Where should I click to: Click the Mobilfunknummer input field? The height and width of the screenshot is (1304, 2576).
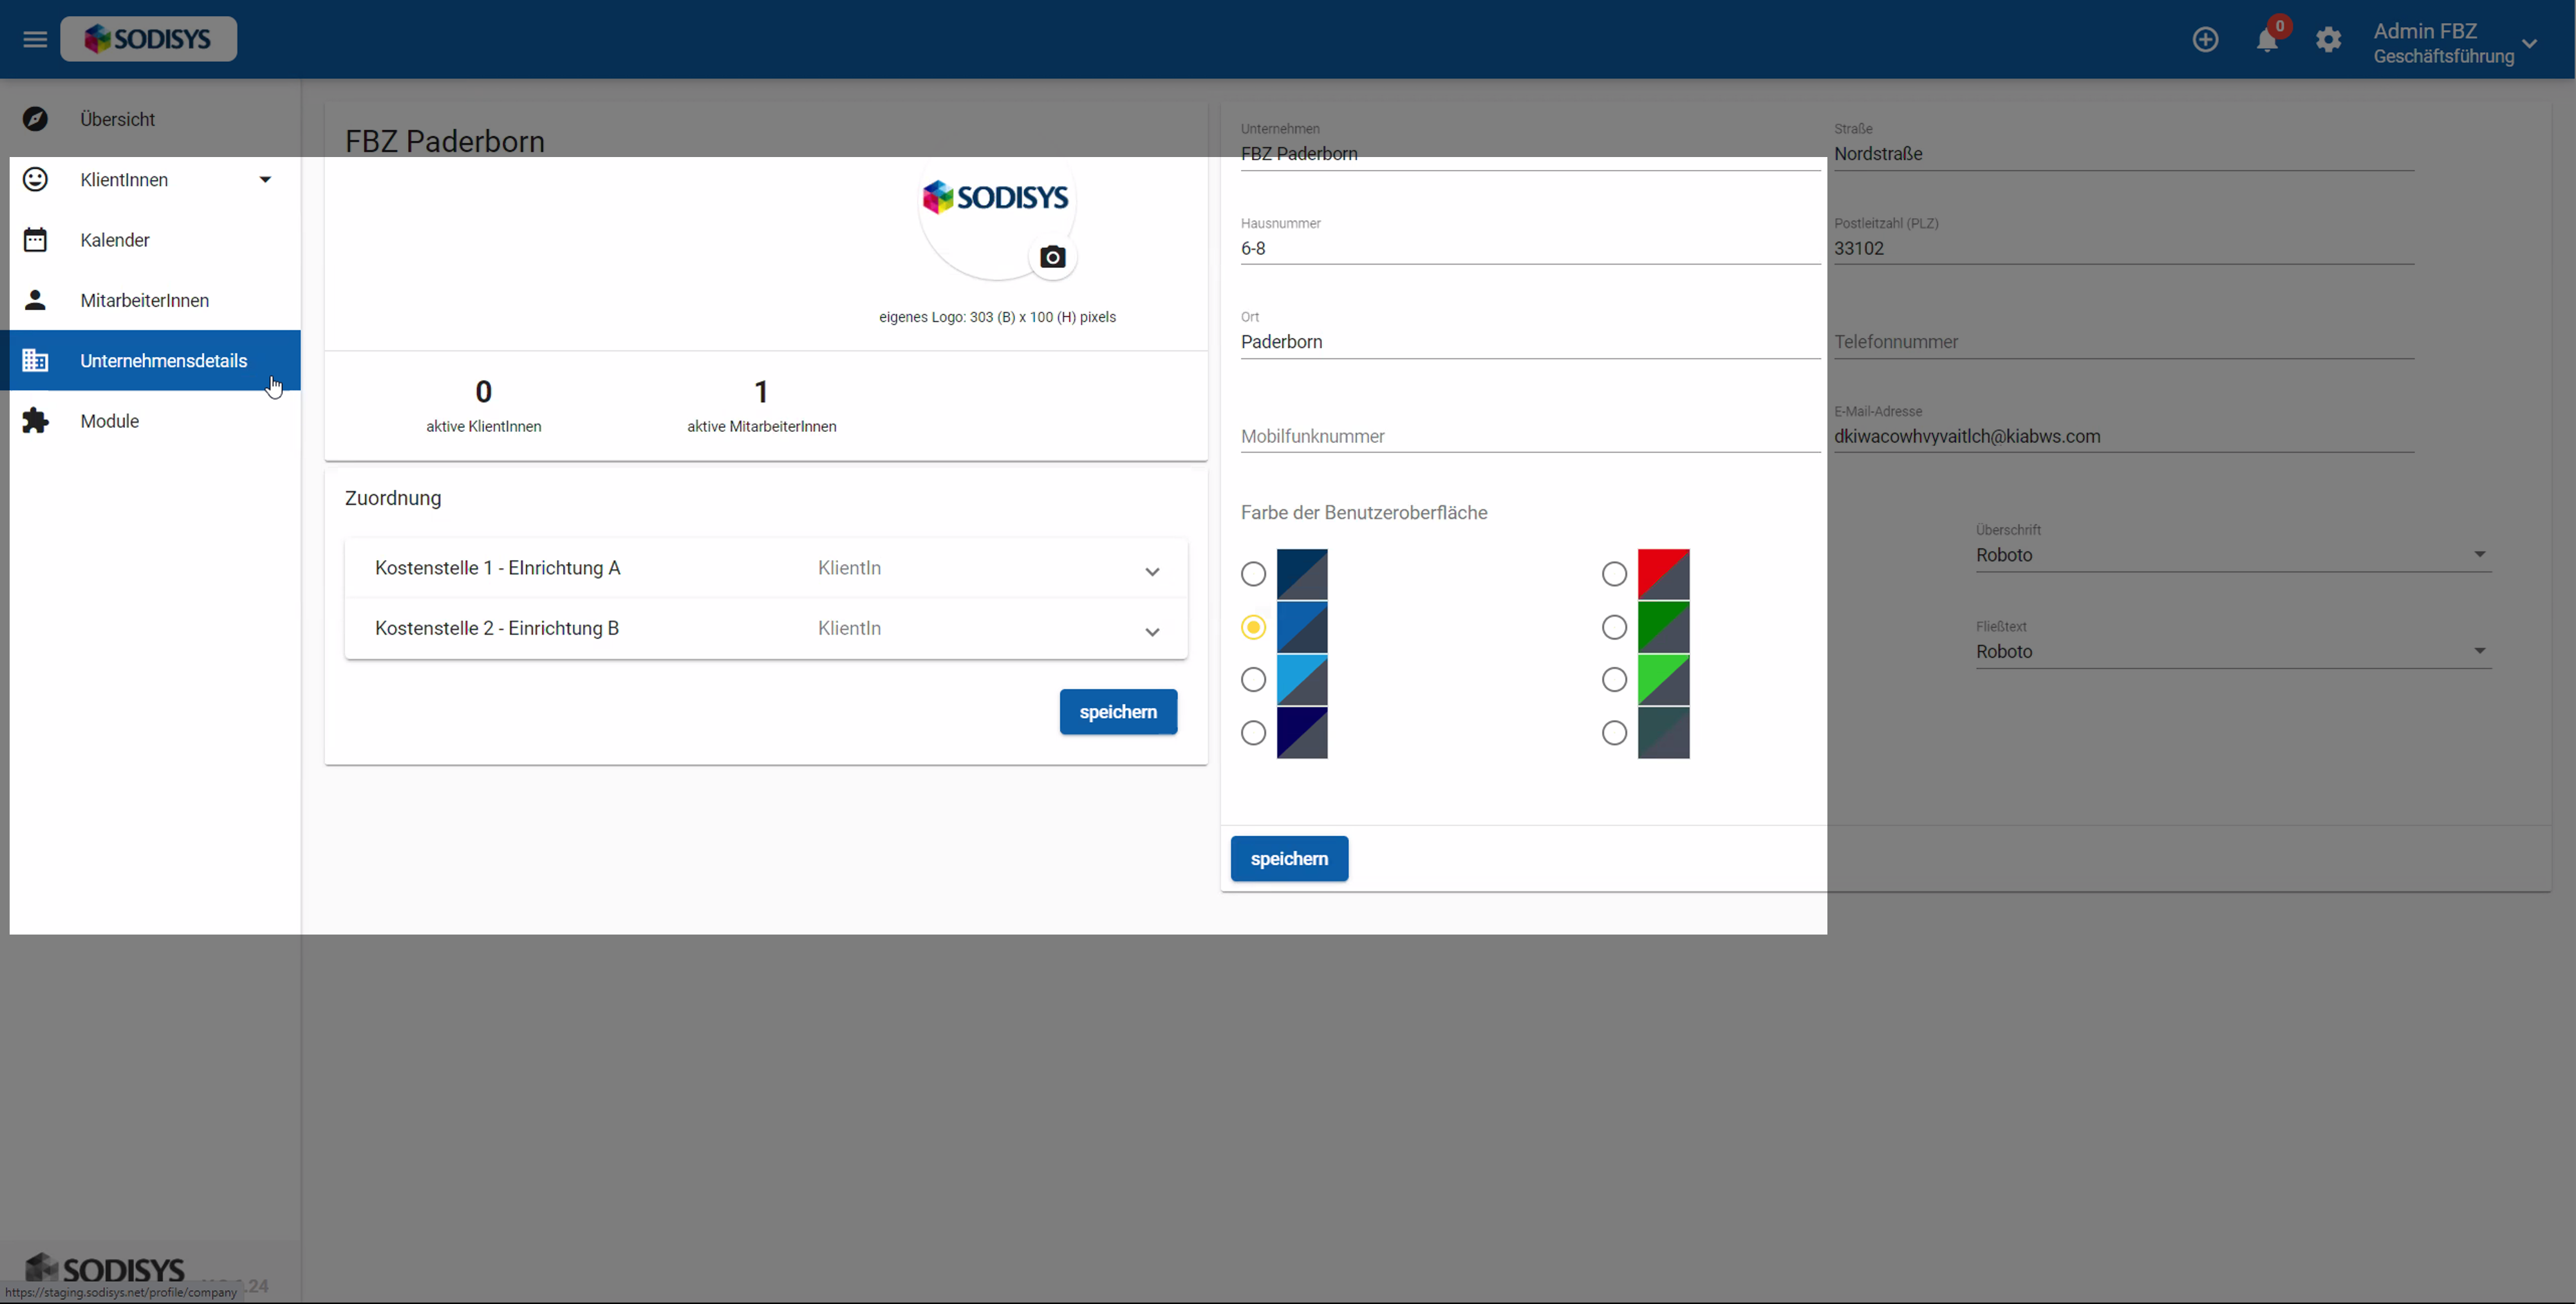(1530, 436)
